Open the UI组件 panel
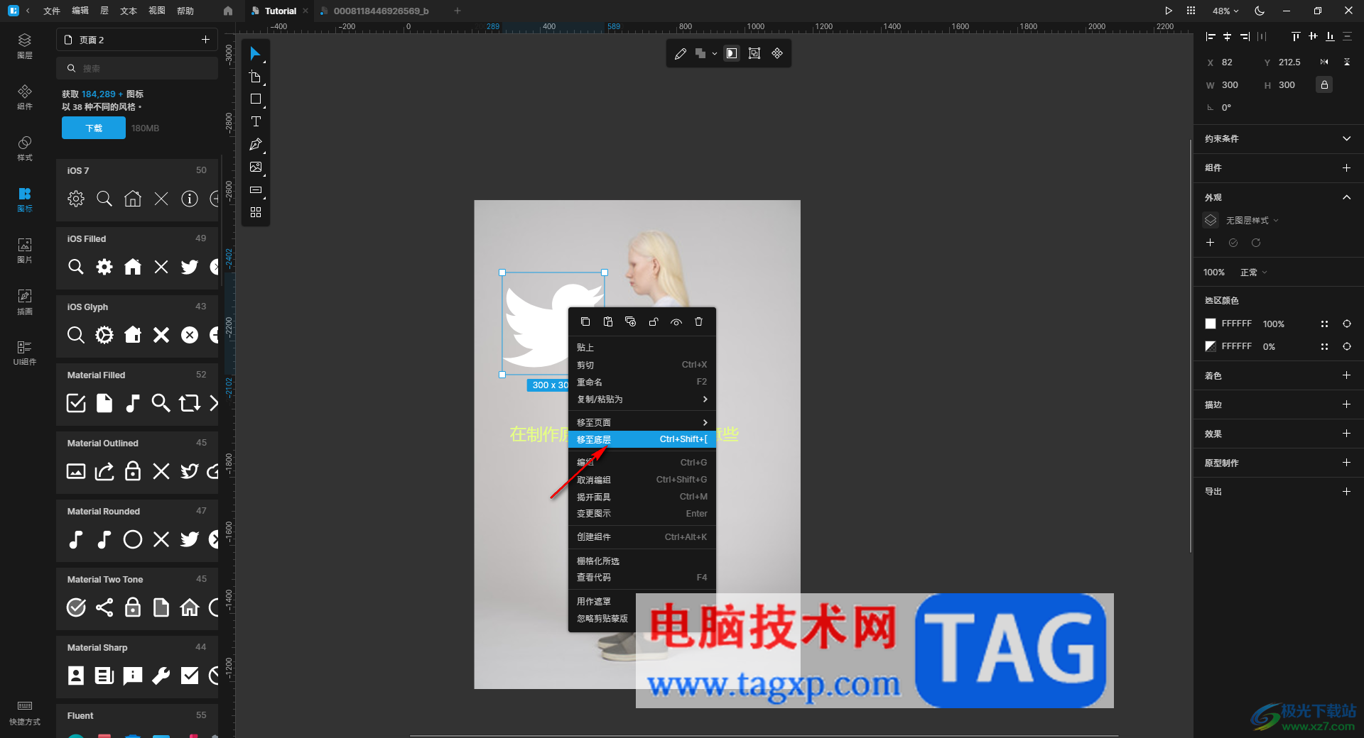This screenshot has width=1364, height=738. pyautogui.click(x=25, y=353)
